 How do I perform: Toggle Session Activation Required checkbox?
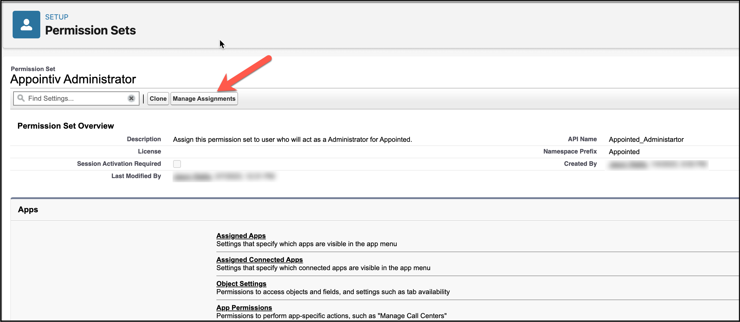coord(177,164)
